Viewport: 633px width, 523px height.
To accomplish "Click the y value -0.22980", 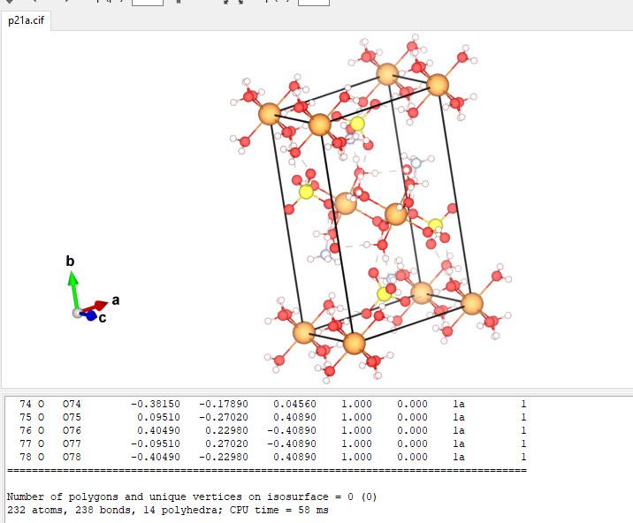I will pyautogui.click(x=224, y=458).
